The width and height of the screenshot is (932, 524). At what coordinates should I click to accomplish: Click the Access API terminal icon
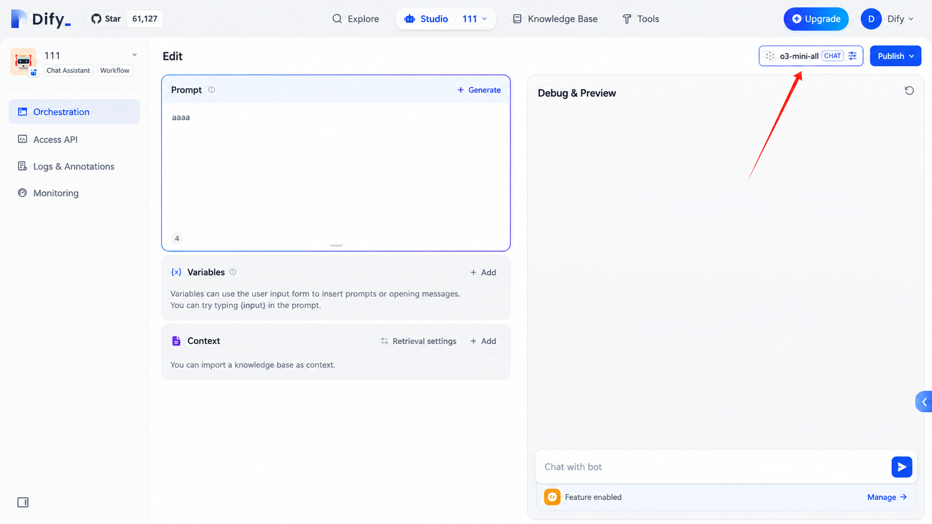point(22,139)
